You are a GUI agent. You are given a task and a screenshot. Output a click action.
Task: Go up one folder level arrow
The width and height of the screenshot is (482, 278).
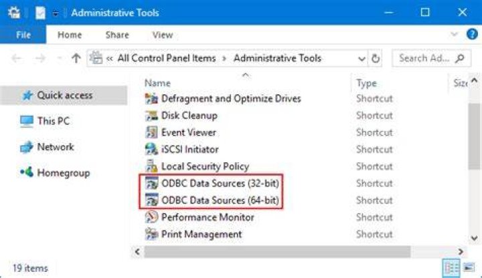coord(76,57)
